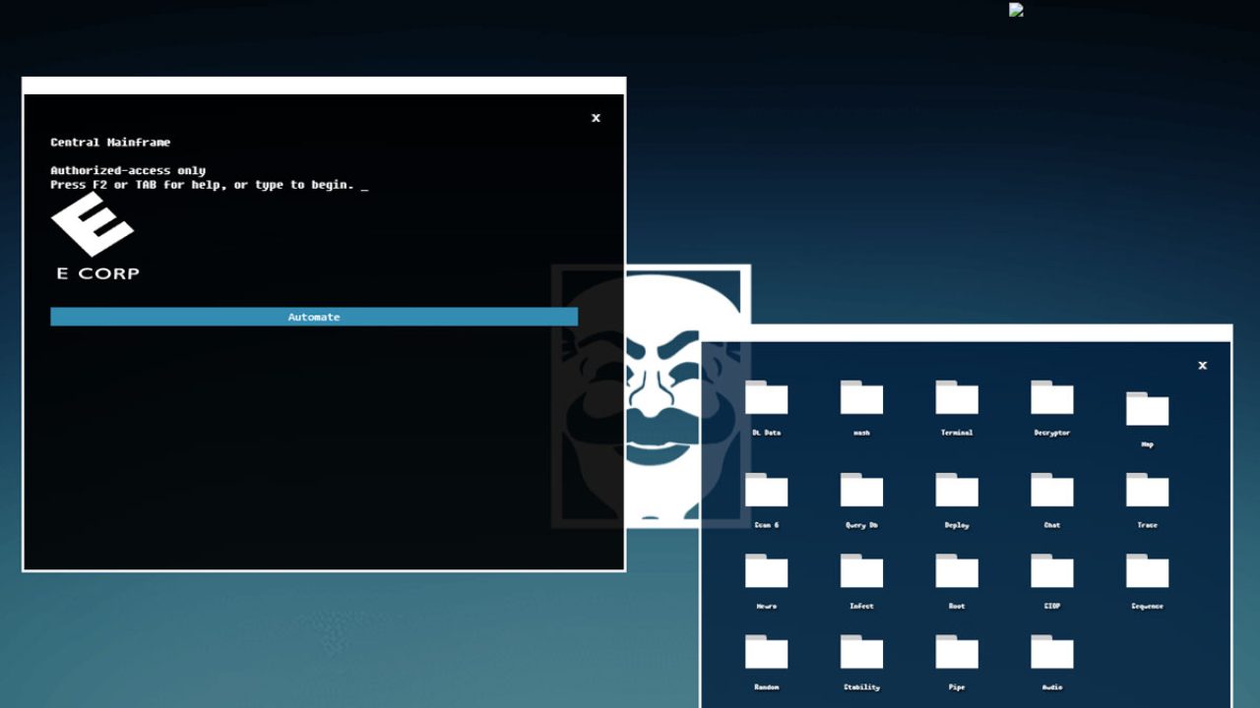Click the broken image icon on desktop
Image resolution: width=1260 pixels, height=708 pixels.
tap(1017, 10)
